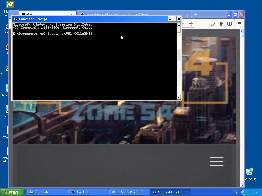The image size is (262, 196).
Task: Click the Command Prompt scrollbar thumb
Action: (179, 30)
